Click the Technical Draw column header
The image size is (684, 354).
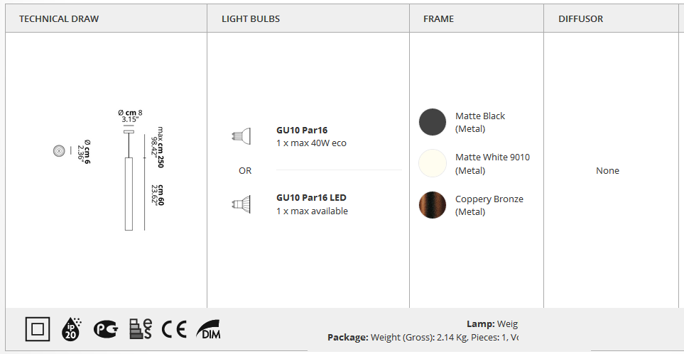pos(59,18)
